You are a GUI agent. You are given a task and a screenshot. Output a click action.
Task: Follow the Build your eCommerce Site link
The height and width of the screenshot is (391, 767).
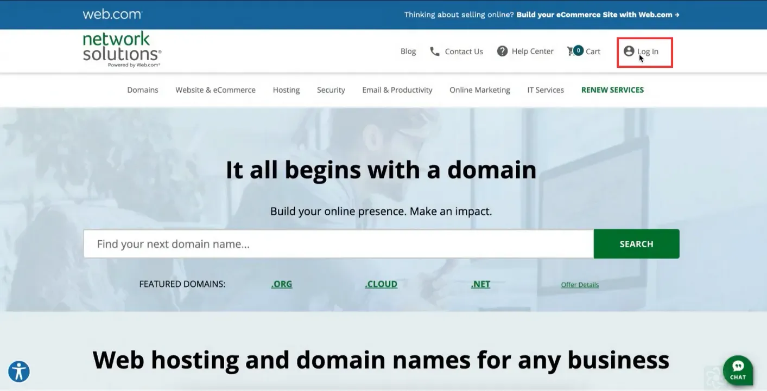pyautogui.click(x=598, y=15)
